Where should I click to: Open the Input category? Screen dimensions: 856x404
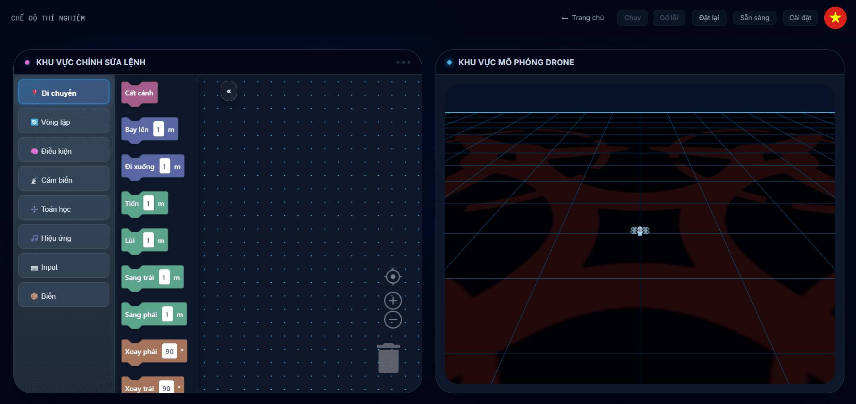(x=64, y=266)
